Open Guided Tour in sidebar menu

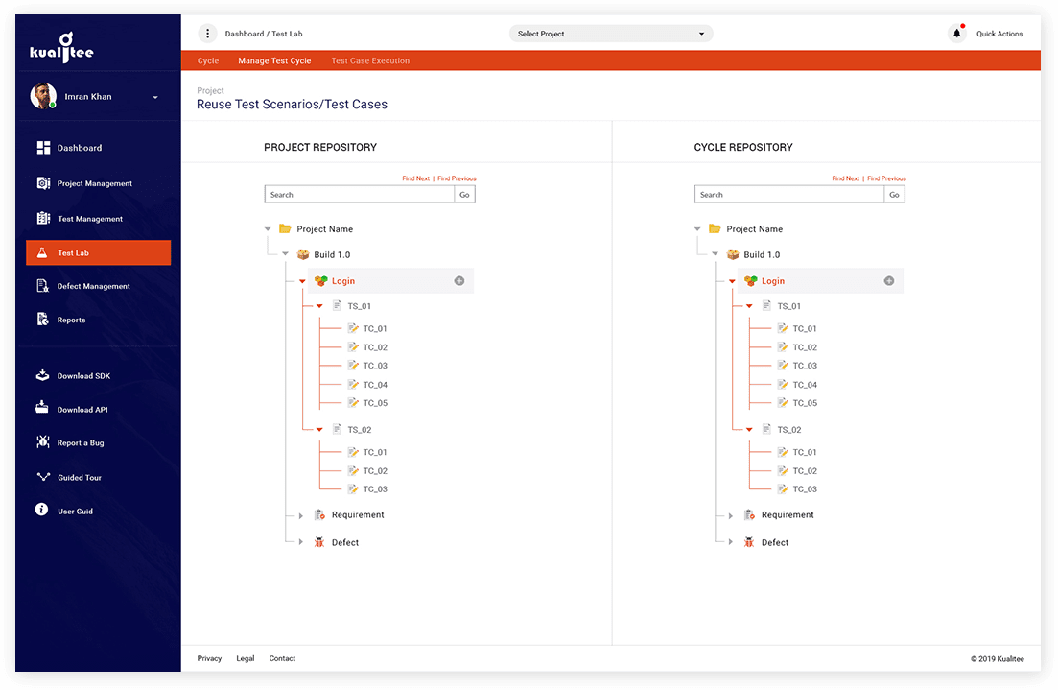coord(80,477)
